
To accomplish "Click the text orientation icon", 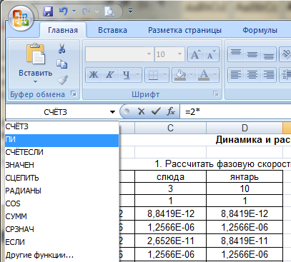I will coord(286,54).
